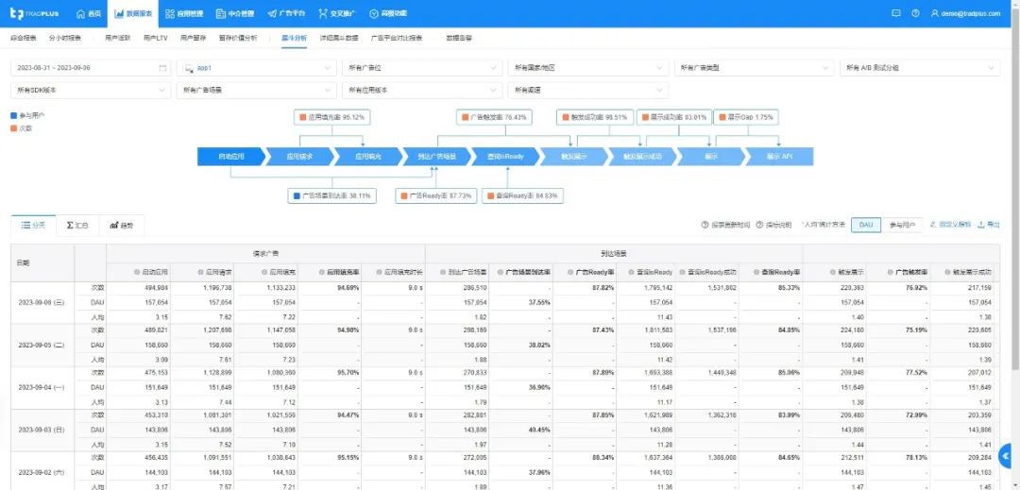This screenshot has height=490, width=1020.
Task: Toggle the 次数 orange legend item
Action: [x=14, y=127]
